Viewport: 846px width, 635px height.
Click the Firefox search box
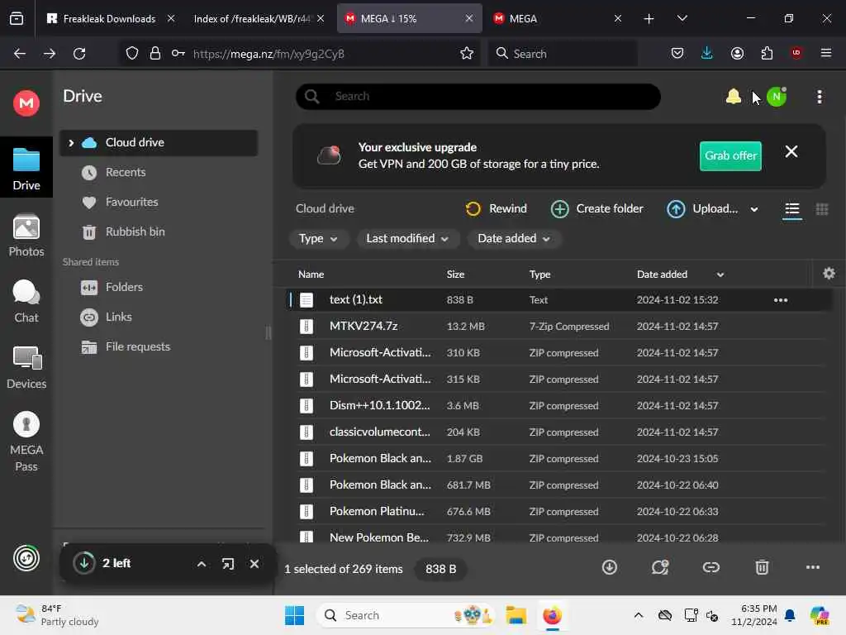tap(563, 53)
